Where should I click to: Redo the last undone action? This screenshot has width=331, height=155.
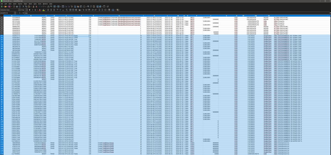(44, 7)
